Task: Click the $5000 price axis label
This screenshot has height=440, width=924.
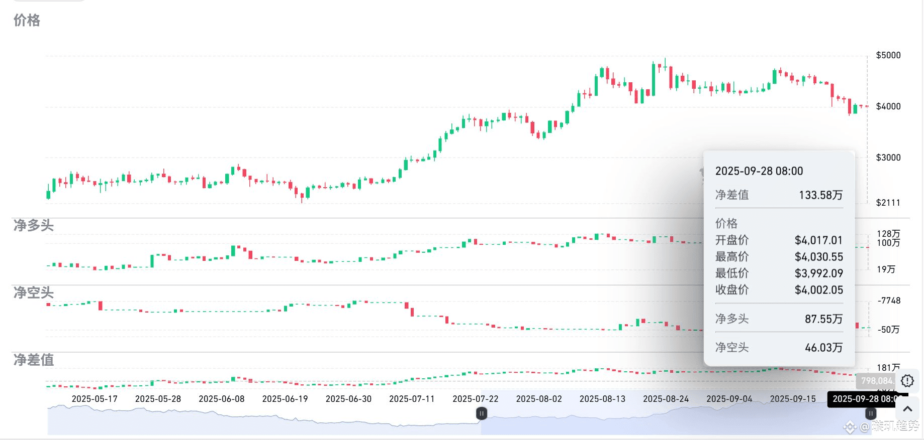Action: 888,55
